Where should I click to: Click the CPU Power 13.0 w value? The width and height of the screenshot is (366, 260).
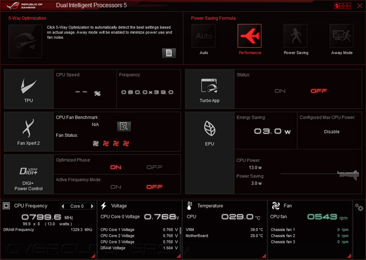(256, 168)
